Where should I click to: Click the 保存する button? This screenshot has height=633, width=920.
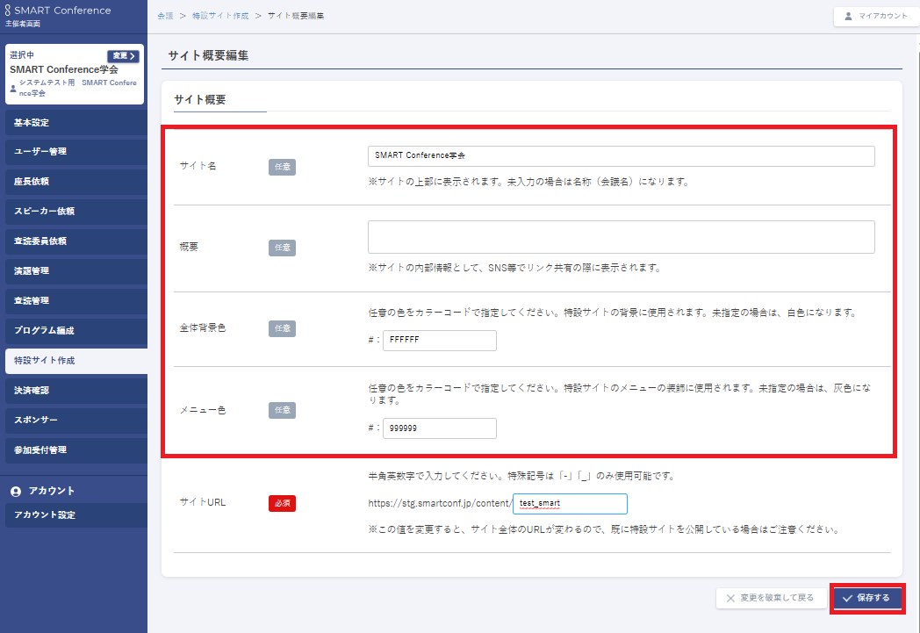[x=866, y=598]
